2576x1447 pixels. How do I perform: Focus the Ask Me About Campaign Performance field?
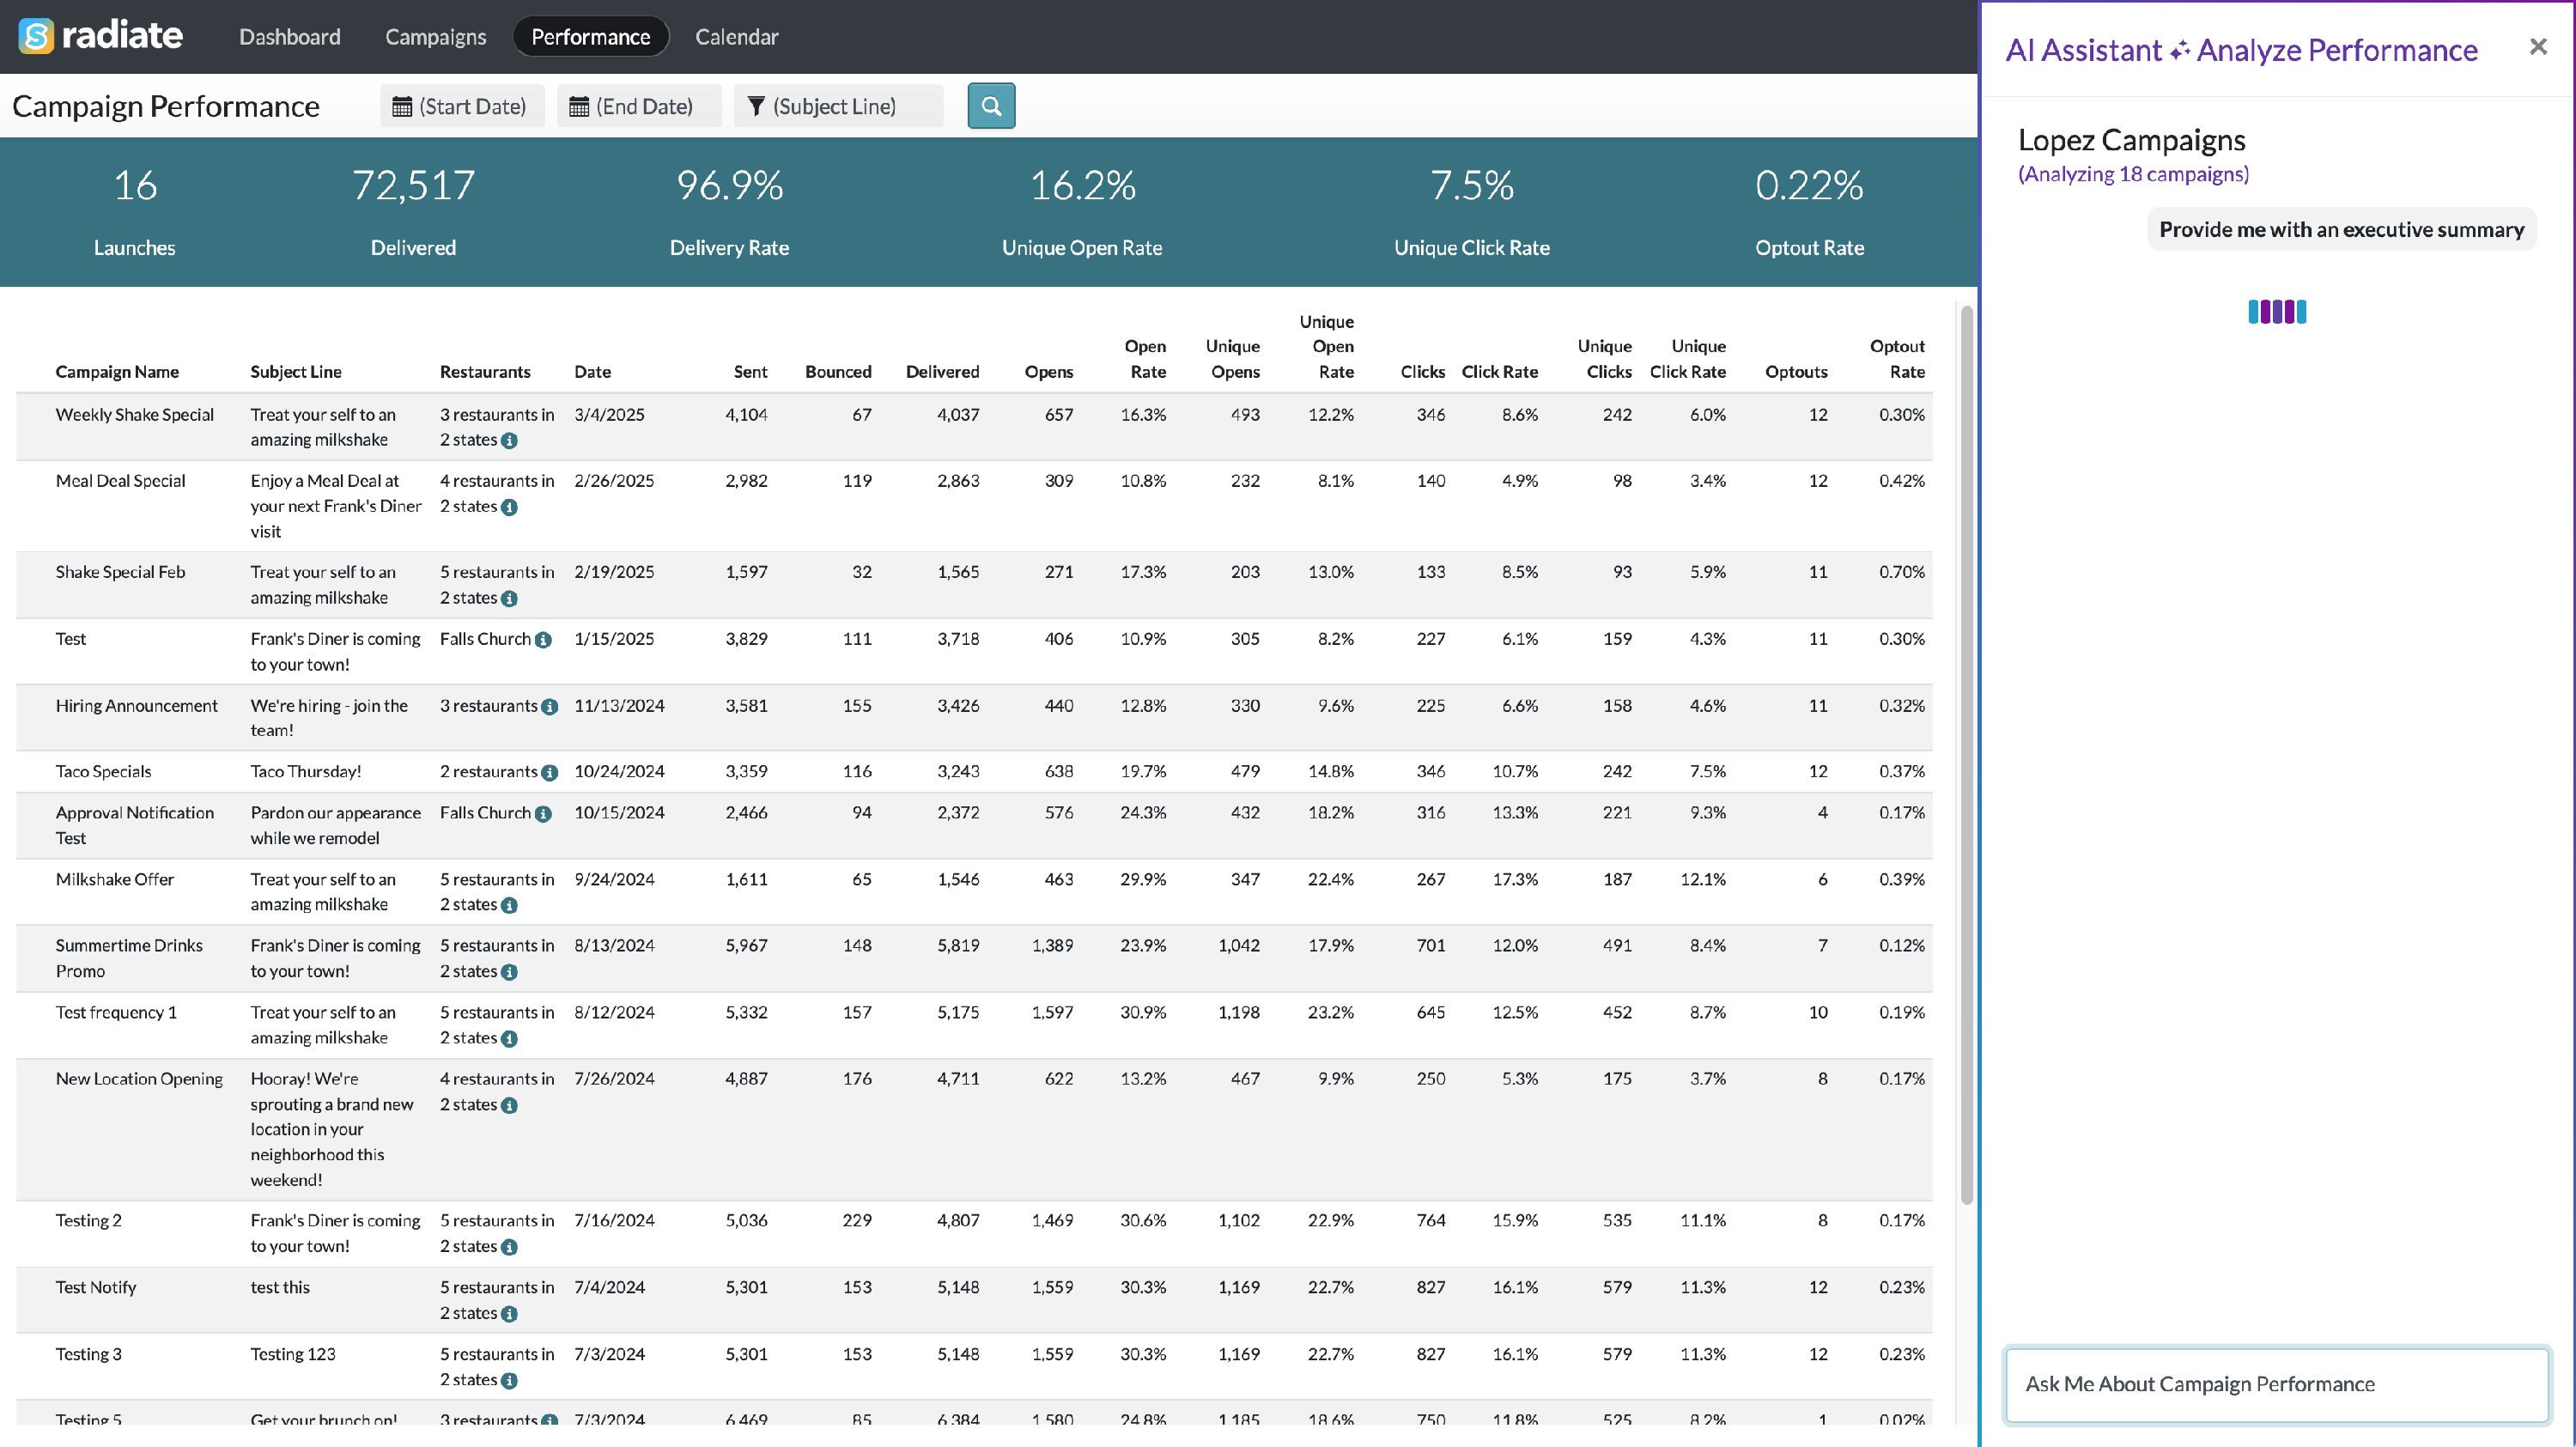2276,1384
